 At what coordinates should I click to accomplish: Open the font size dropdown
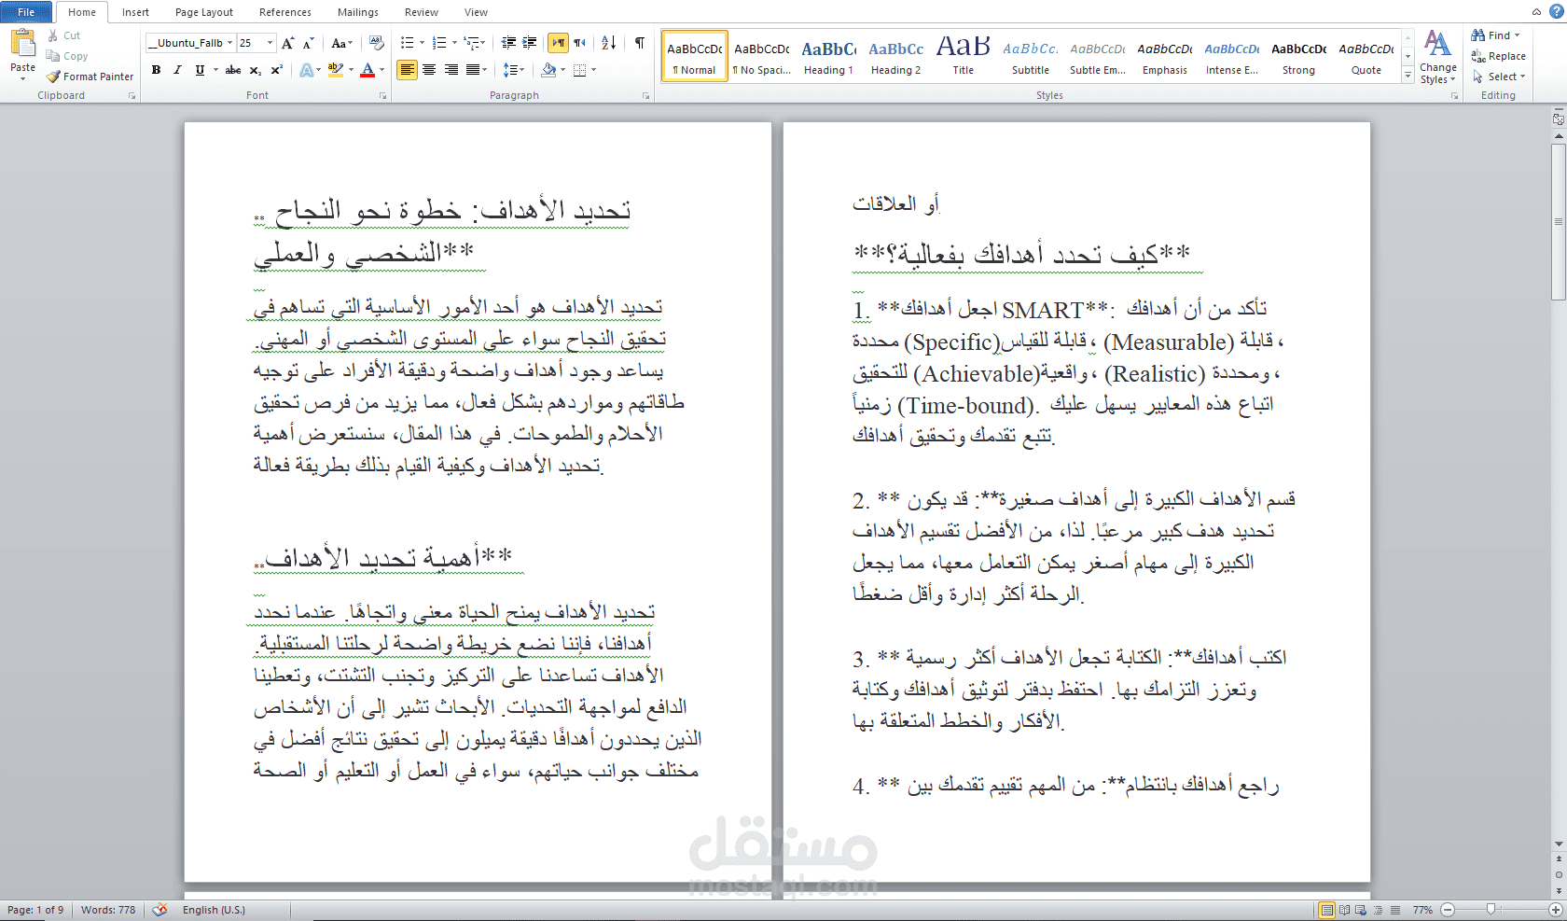[270, 43]
